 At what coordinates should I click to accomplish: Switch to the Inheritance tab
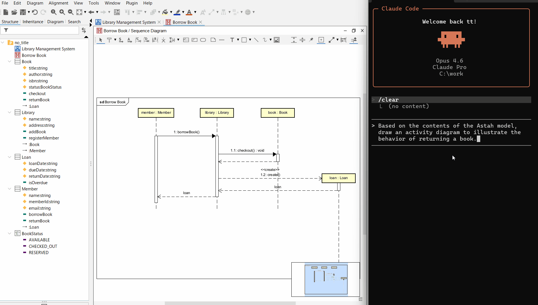(33, 22)
